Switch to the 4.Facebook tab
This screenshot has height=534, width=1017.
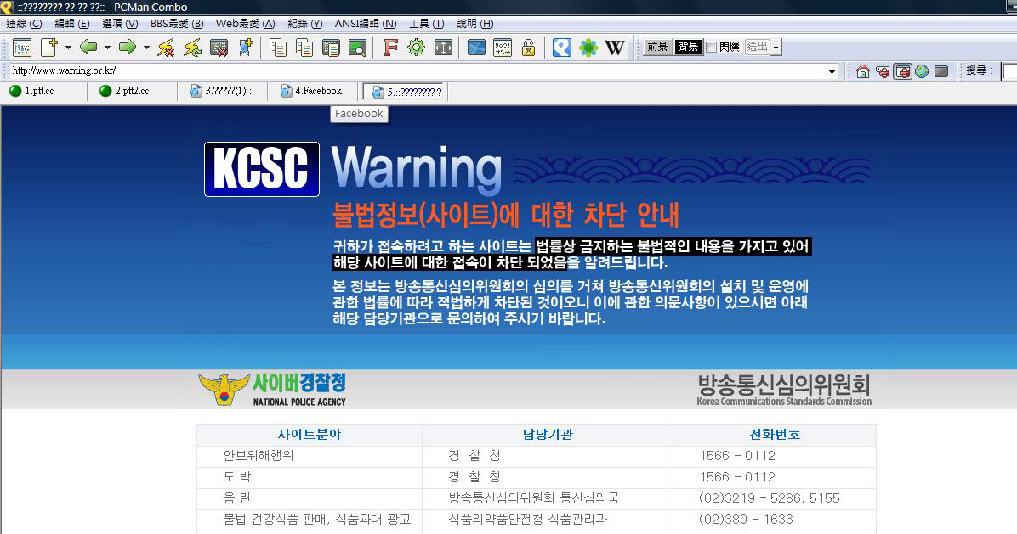(x=314, y=92)
